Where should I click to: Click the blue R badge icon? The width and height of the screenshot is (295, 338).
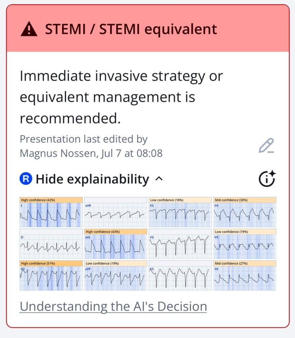click(x=26, y=179)
